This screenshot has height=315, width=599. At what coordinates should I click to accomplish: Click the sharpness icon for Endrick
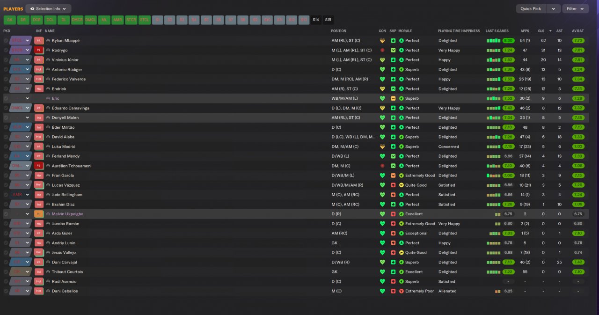pyautogui.click(x=393, y=89)
